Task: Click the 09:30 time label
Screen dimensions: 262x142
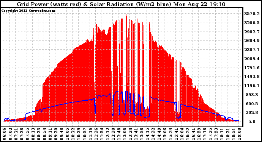Action: click(56, 134)
